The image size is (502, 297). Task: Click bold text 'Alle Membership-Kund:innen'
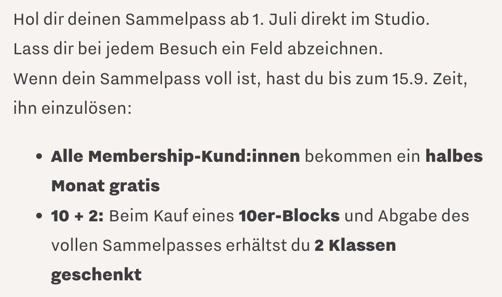coord(175,157)
